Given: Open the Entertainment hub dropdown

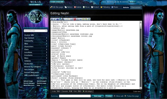Looking at the screenshot, I should (35, 5).
